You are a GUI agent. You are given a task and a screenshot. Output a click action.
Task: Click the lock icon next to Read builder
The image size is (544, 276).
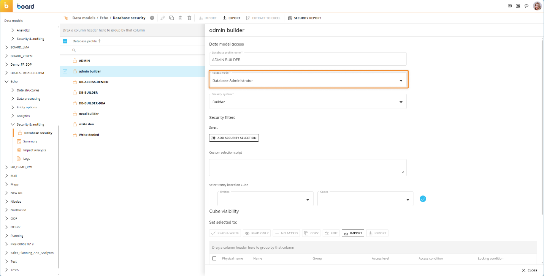point(75,114)
